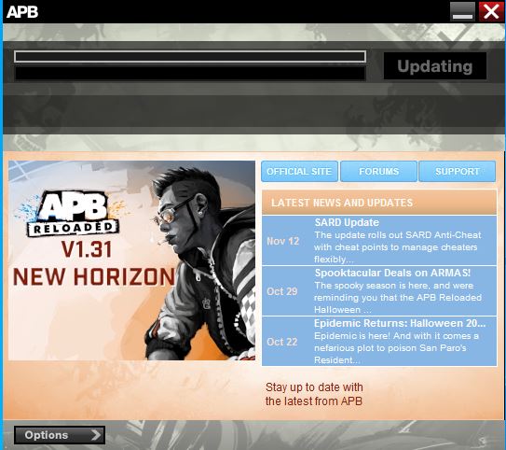
Task: Click the APB Reloaded V1.31 New Horizon banner
Action: tap(131, 260)
